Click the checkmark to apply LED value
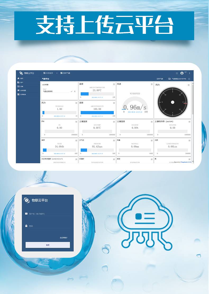 click(x=71, y=91)
